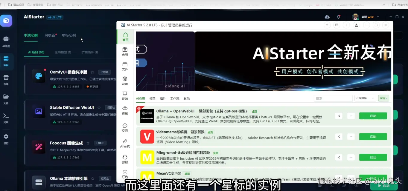Select the 插件 category tab
Screen dimensions: 408x191
tap(163, 98)
